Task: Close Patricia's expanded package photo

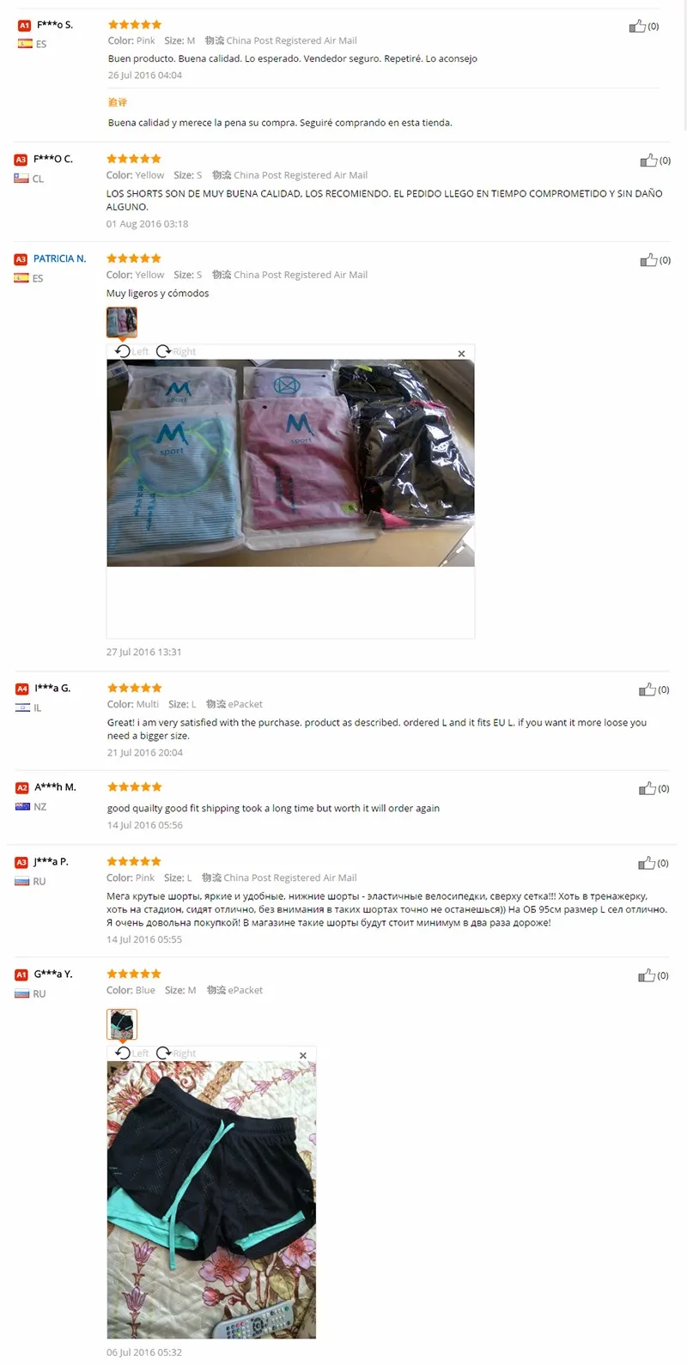Action: pyautogui.click(x=461, y=353)
